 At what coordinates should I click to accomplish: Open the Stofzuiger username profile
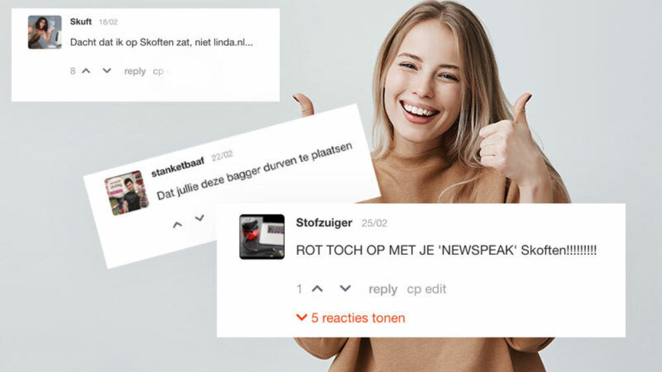(x=324, y=222)
